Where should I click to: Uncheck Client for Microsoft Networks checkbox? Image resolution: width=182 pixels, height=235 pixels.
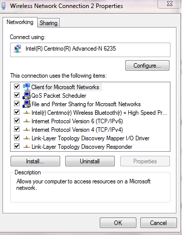tap(17, 87)
